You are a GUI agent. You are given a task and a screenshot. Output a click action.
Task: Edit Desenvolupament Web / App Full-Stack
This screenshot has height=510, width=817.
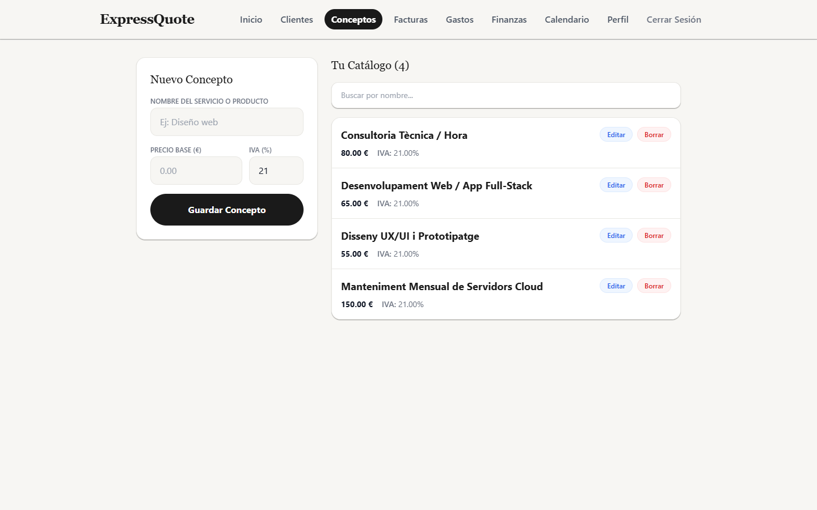tap(616, 185)
